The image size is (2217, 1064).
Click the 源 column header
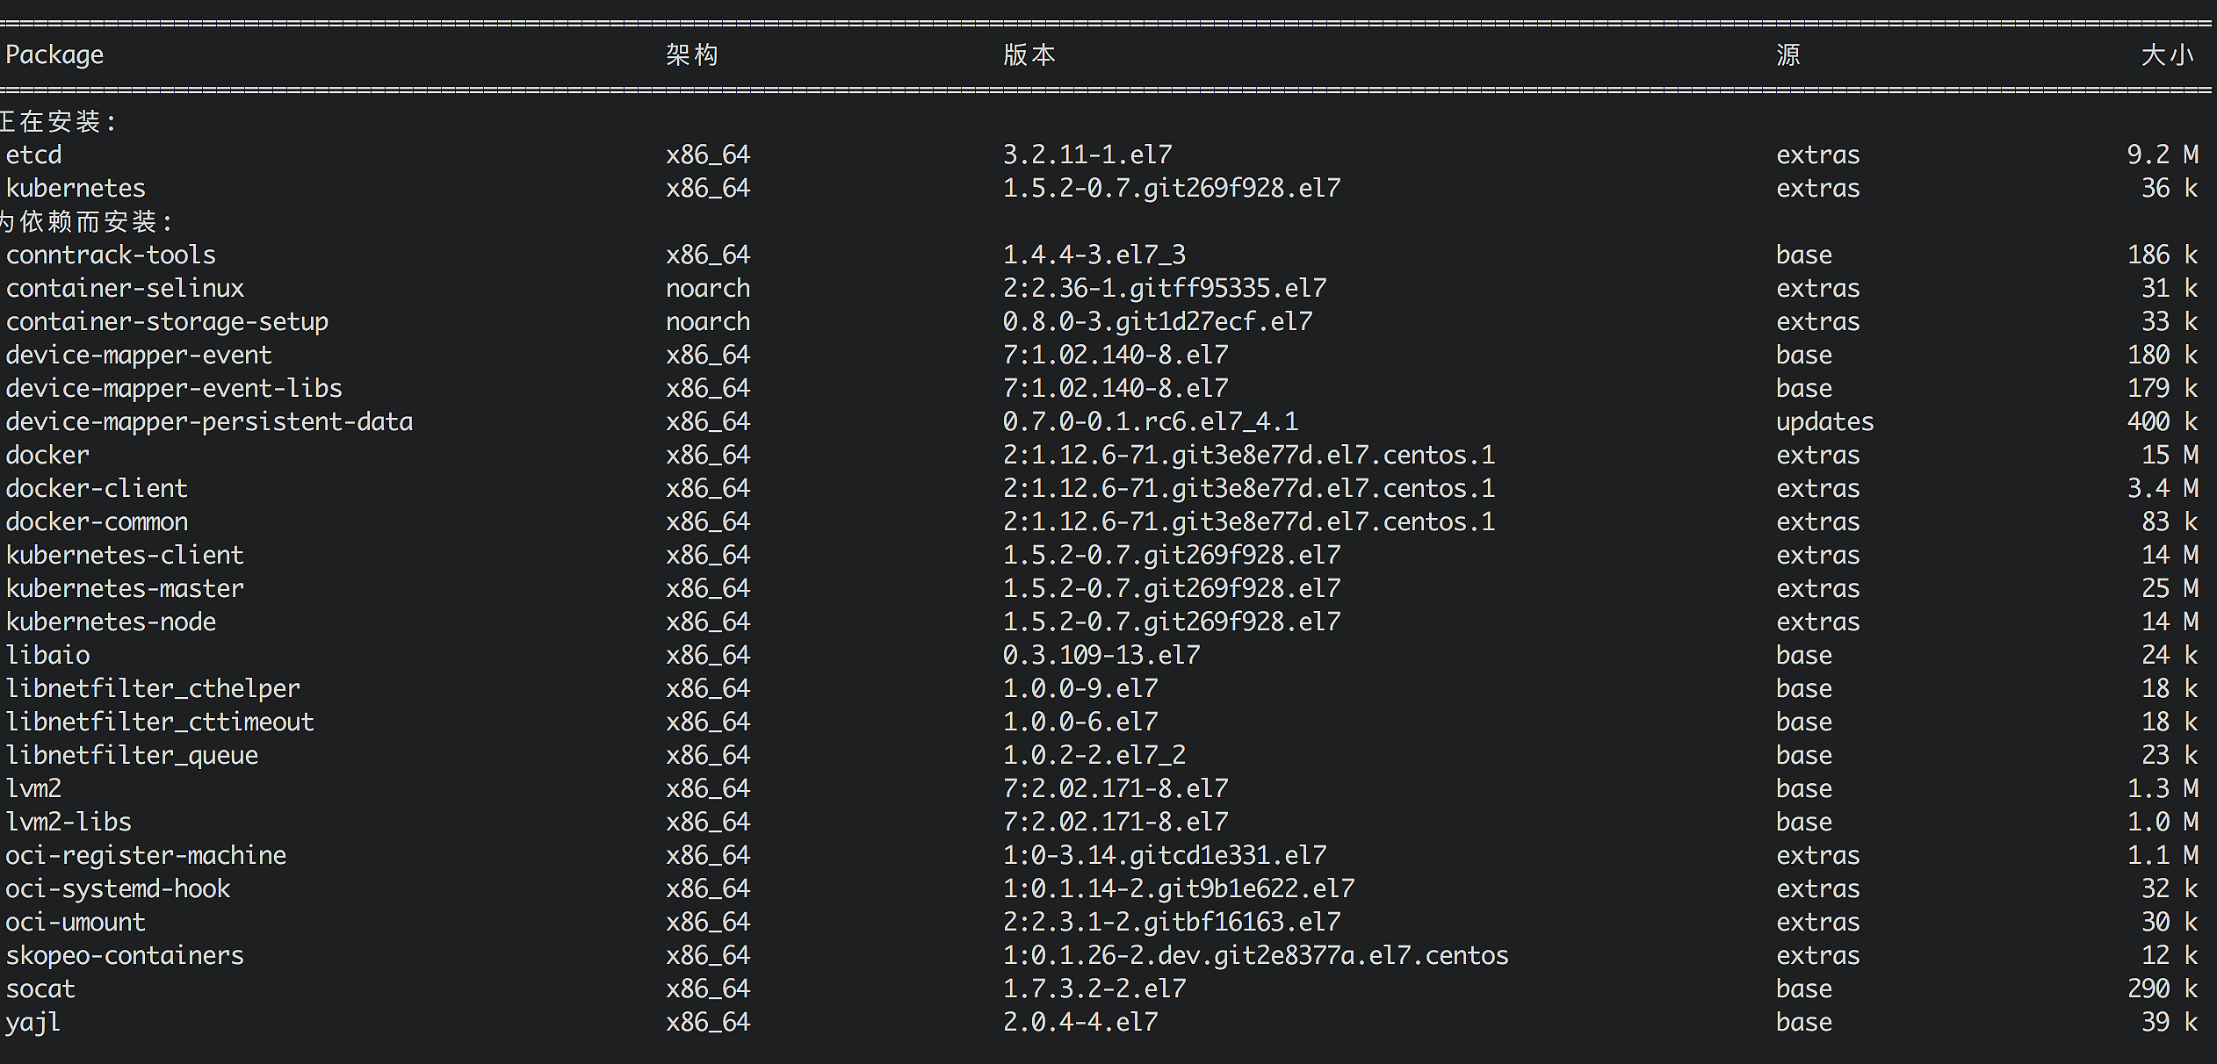(1788, 54)
